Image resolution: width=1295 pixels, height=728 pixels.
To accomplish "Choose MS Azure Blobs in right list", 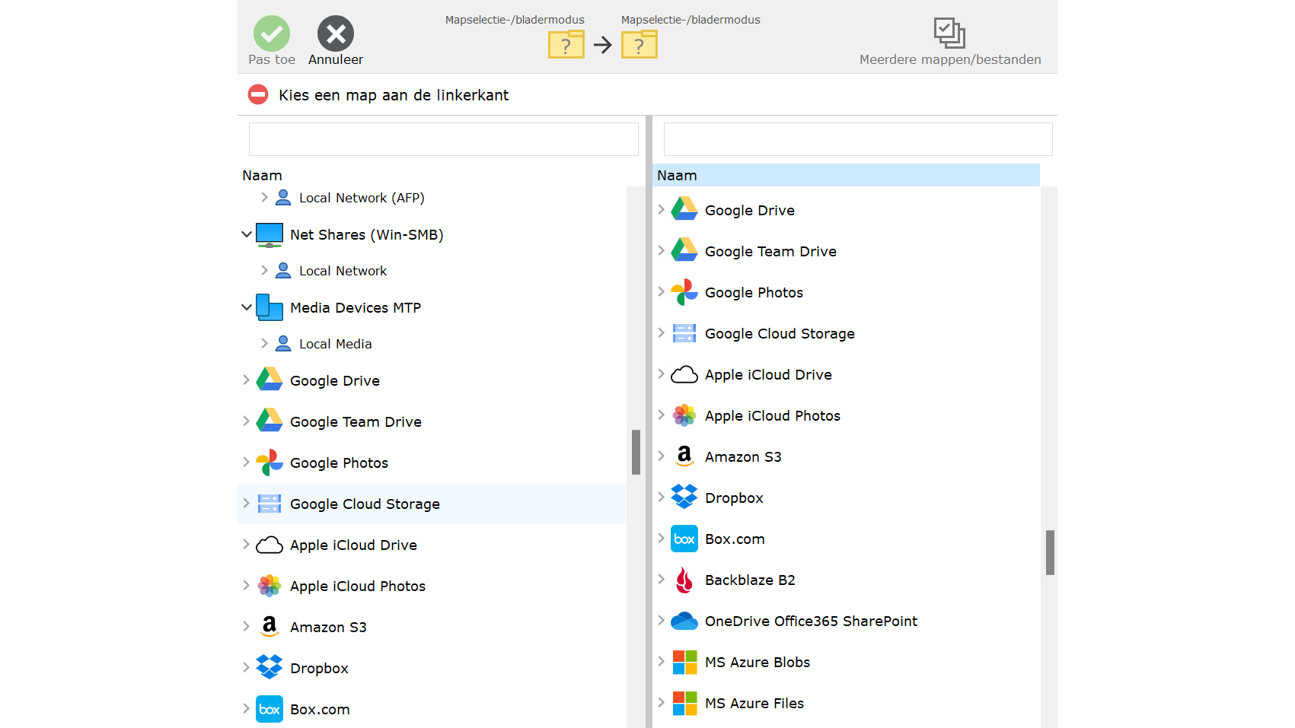I will point(757,662).
